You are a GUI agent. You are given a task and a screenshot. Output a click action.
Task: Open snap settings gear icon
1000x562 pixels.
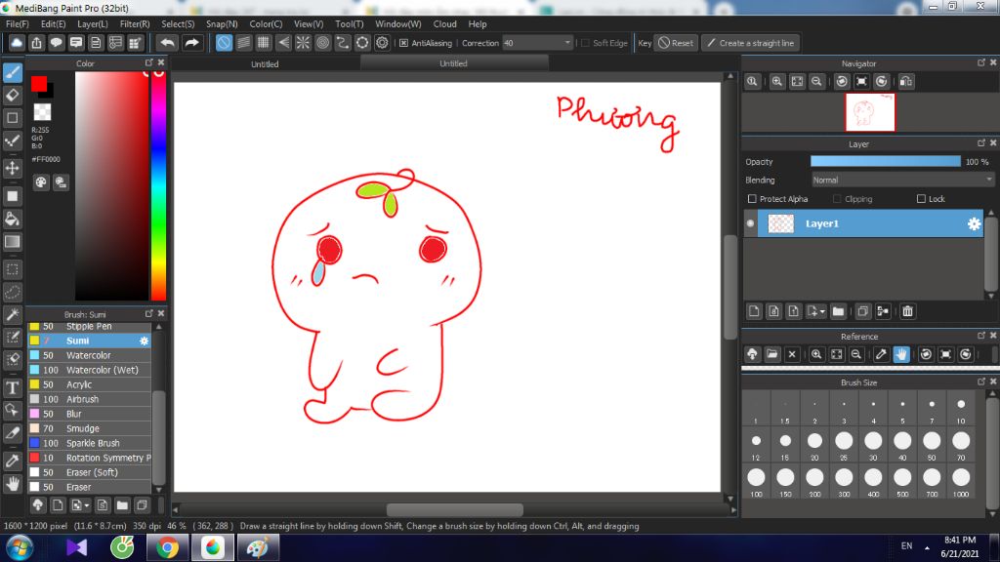(382, 43)
